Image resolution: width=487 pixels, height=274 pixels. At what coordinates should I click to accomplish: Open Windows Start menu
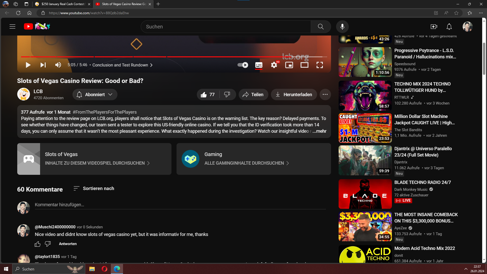(6, 269)
